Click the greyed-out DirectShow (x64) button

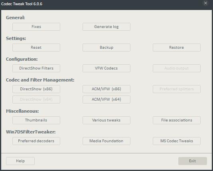point(36,99)
